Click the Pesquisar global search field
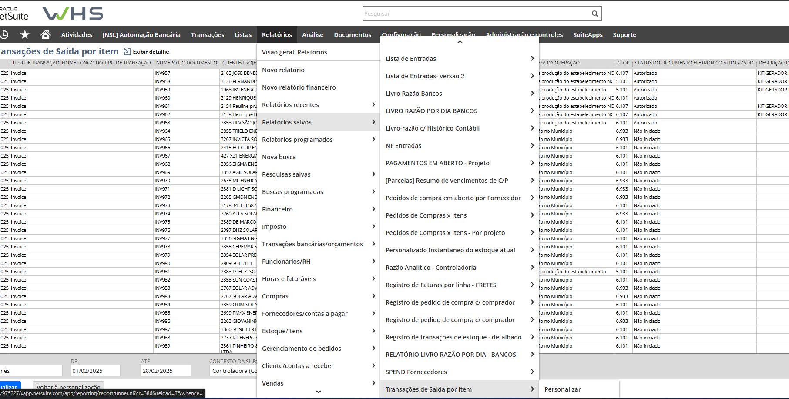The height and width of the screenshot is (399, 789). 476,13
